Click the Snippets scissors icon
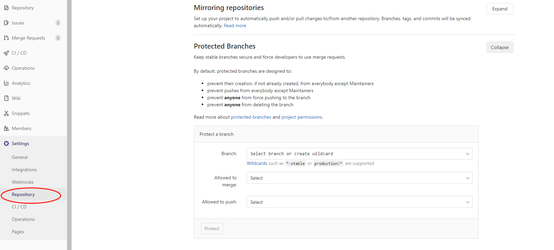This screenshot has height=250, width=554. tap(6, 113)
